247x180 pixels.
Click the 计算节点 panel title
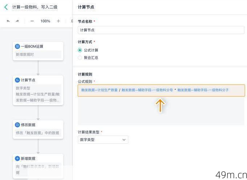[x=86, y=7]
